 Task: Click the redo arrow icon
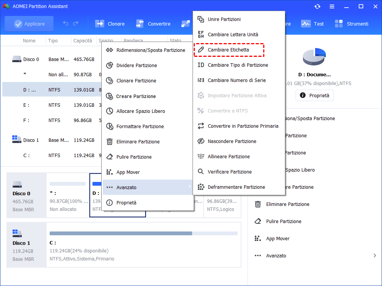pyautogui.click(x=76, y=23)
